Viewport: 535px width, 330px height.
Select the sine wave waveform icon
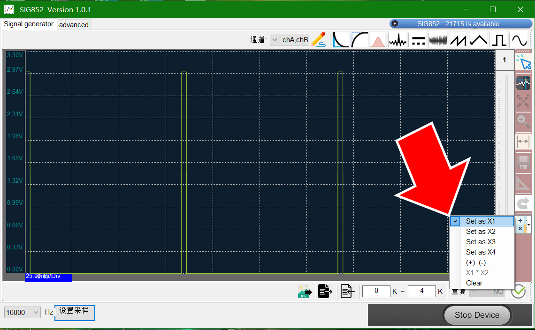point(520,40)
